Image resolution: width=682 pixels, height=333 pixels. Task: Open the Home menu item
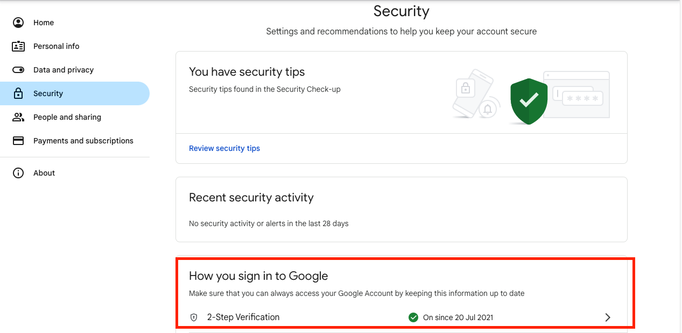44,23
